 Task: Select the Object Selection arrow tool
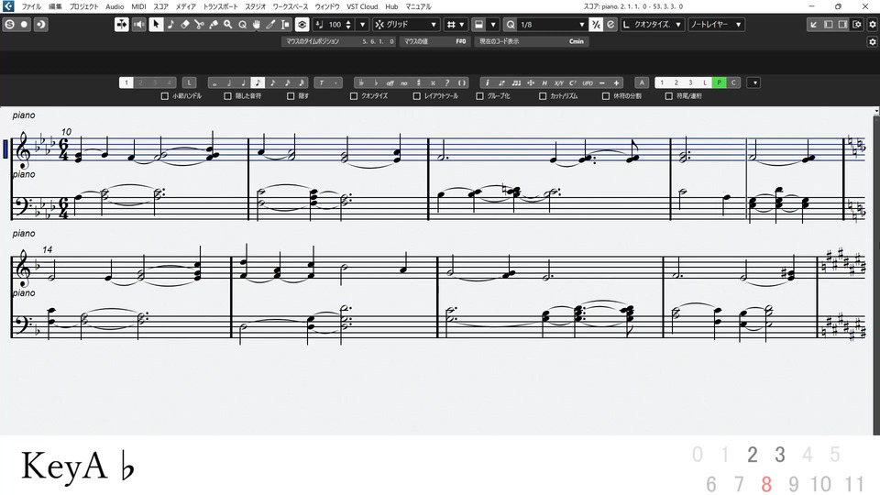click(157, 24)
